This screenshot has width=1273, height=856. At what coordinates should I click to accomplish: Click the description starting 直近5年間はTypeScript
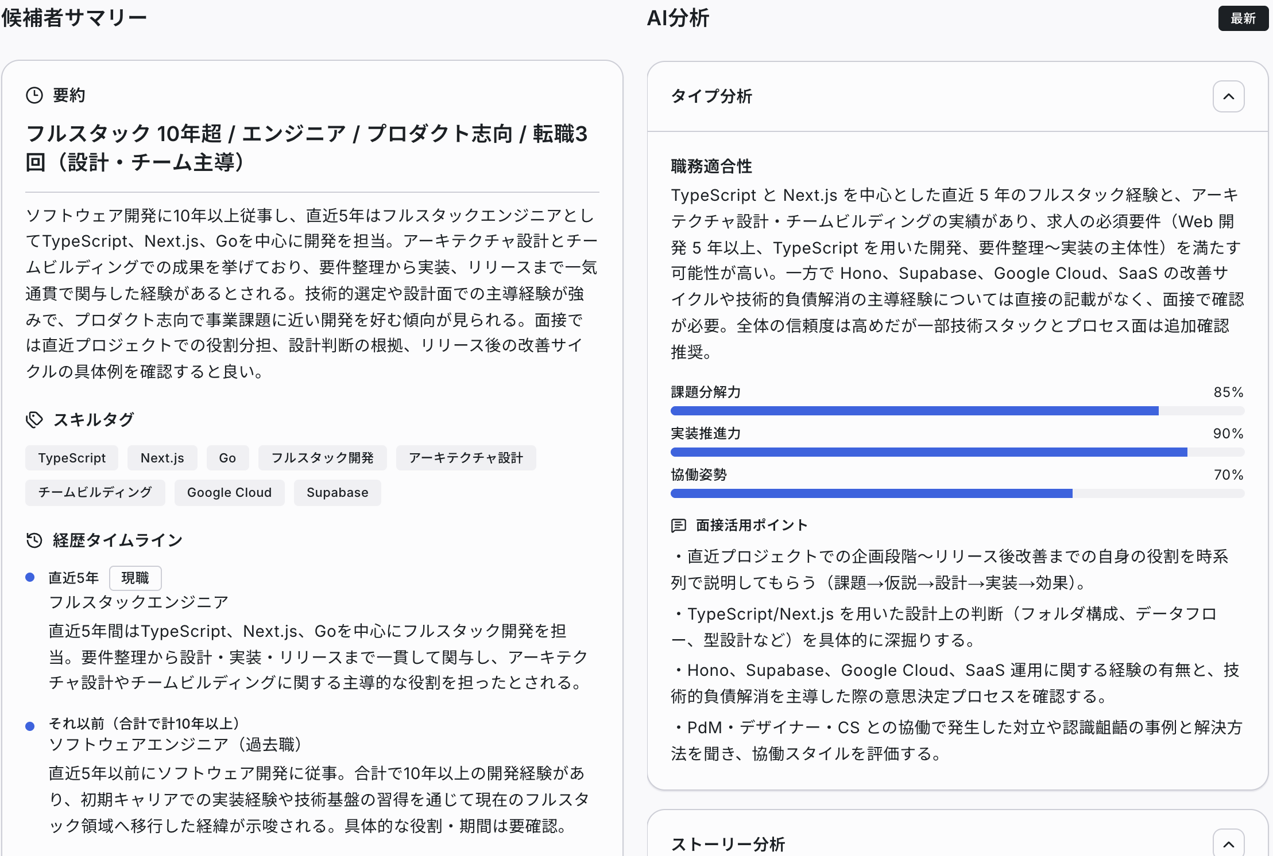pos(319,656)
